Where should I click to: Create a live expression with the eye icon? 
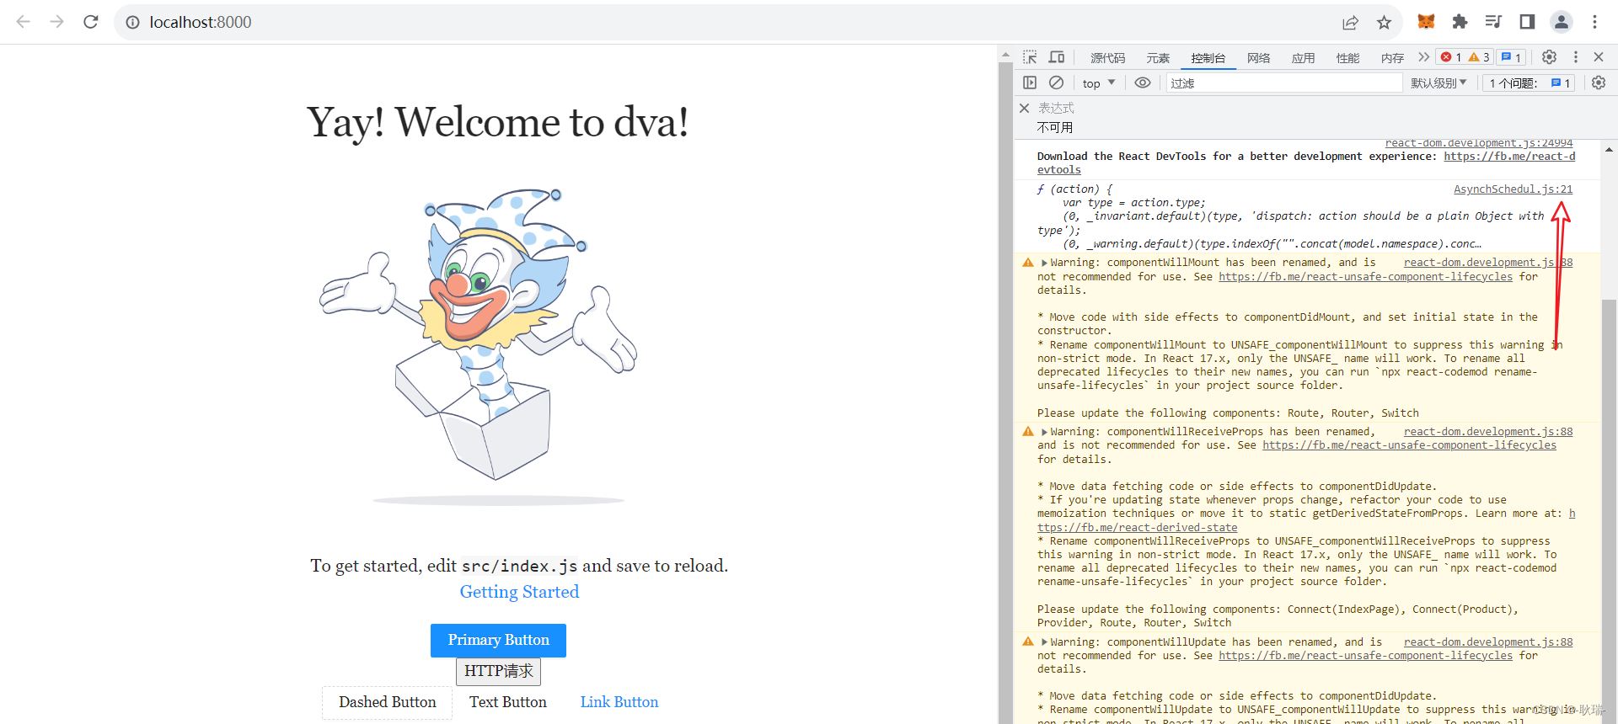click(x=1143, y=83)
